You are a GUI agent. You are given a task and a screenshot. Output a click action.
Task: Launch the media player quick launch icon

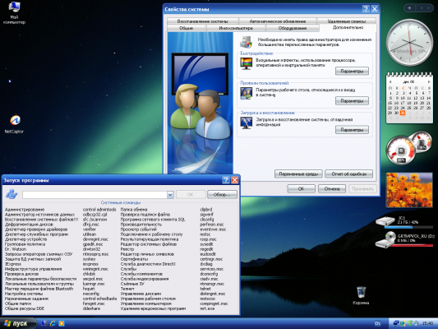pos(62,323)
